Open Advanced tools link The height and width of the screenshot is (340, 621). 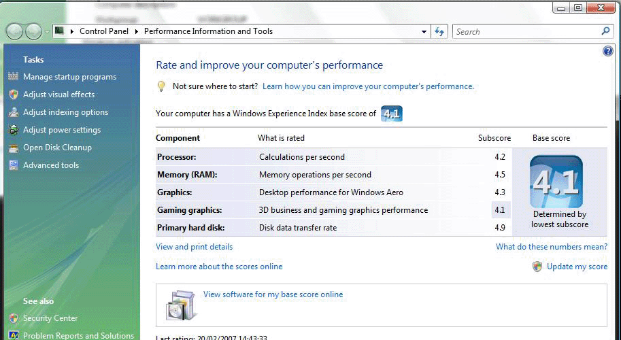[x=51, y=165]
